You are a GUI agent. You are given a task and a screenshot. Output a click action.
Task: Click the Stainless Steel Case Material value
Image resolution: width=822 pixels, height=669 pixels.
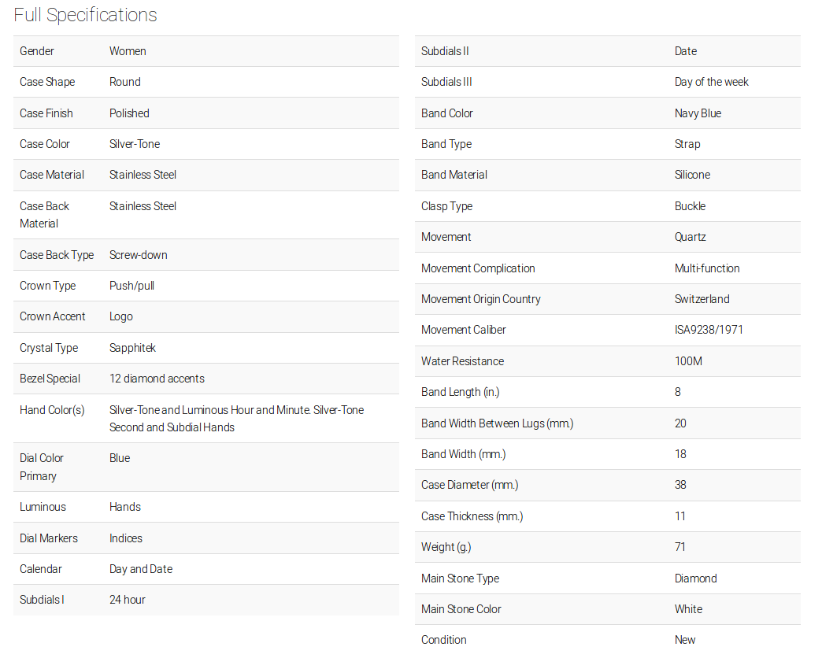point(143,175)
